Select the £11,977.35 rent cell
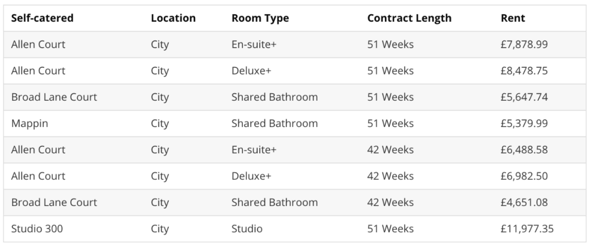The height and width of the screenshot is (247, 592). coord(527,229)
